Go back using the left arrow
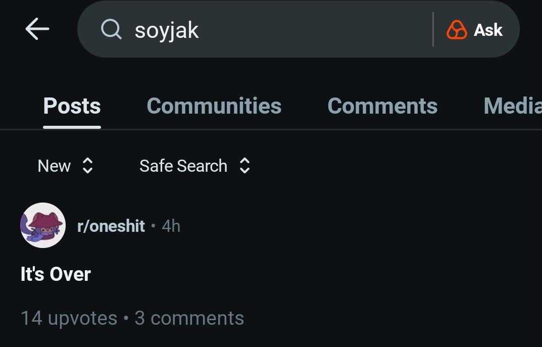This screenshot has height=347, width=542. coord(37,29)
